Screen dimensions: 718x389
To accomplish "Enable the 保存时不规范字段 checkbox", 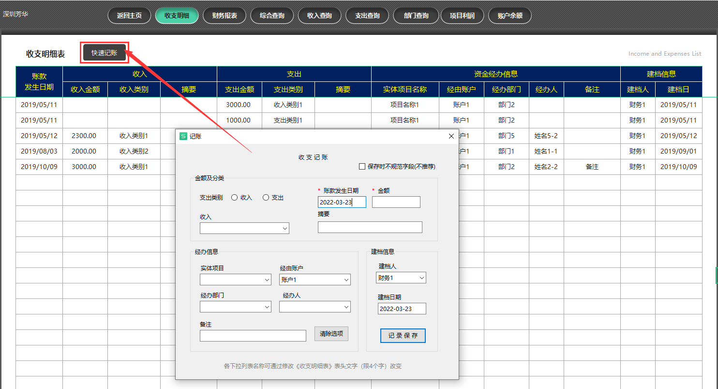I will pyautogui.click(x=362, y=167).
